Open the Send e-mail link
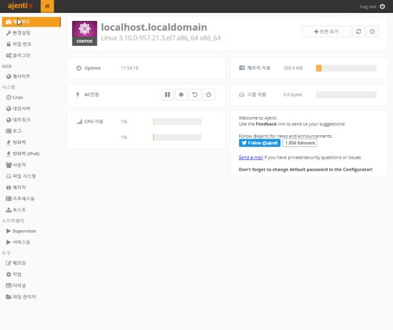This screenshot has height=330, width=393. coord(251,157)
